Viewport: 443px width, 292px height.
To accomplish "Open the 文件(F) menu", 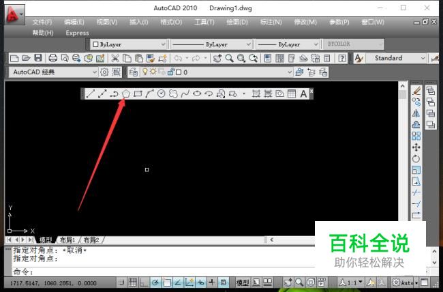I will click(x=42, y=22).
